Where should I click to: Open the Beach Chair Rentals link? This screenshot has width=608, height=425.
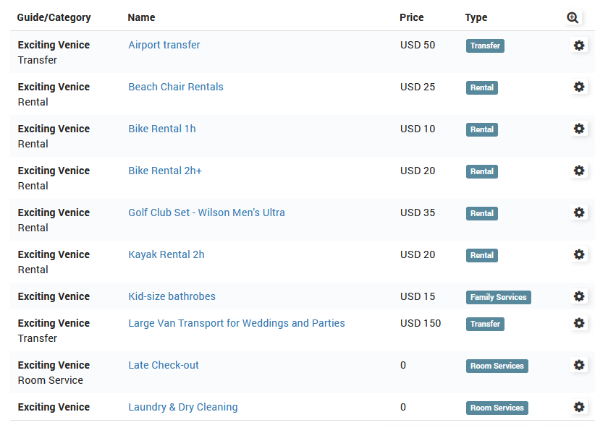176,87
